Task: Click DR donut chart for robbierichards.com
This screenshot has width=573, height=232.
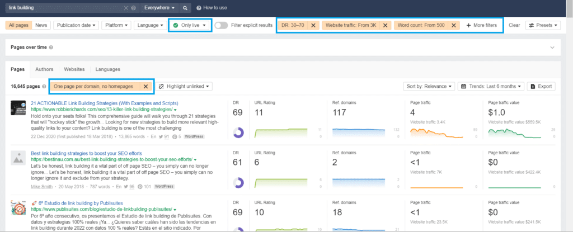Action: point(238,132)
